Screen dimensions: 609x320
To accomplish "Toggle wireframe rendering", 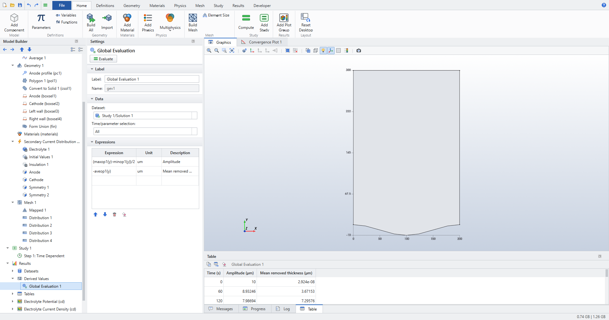I will click(316, 50).
